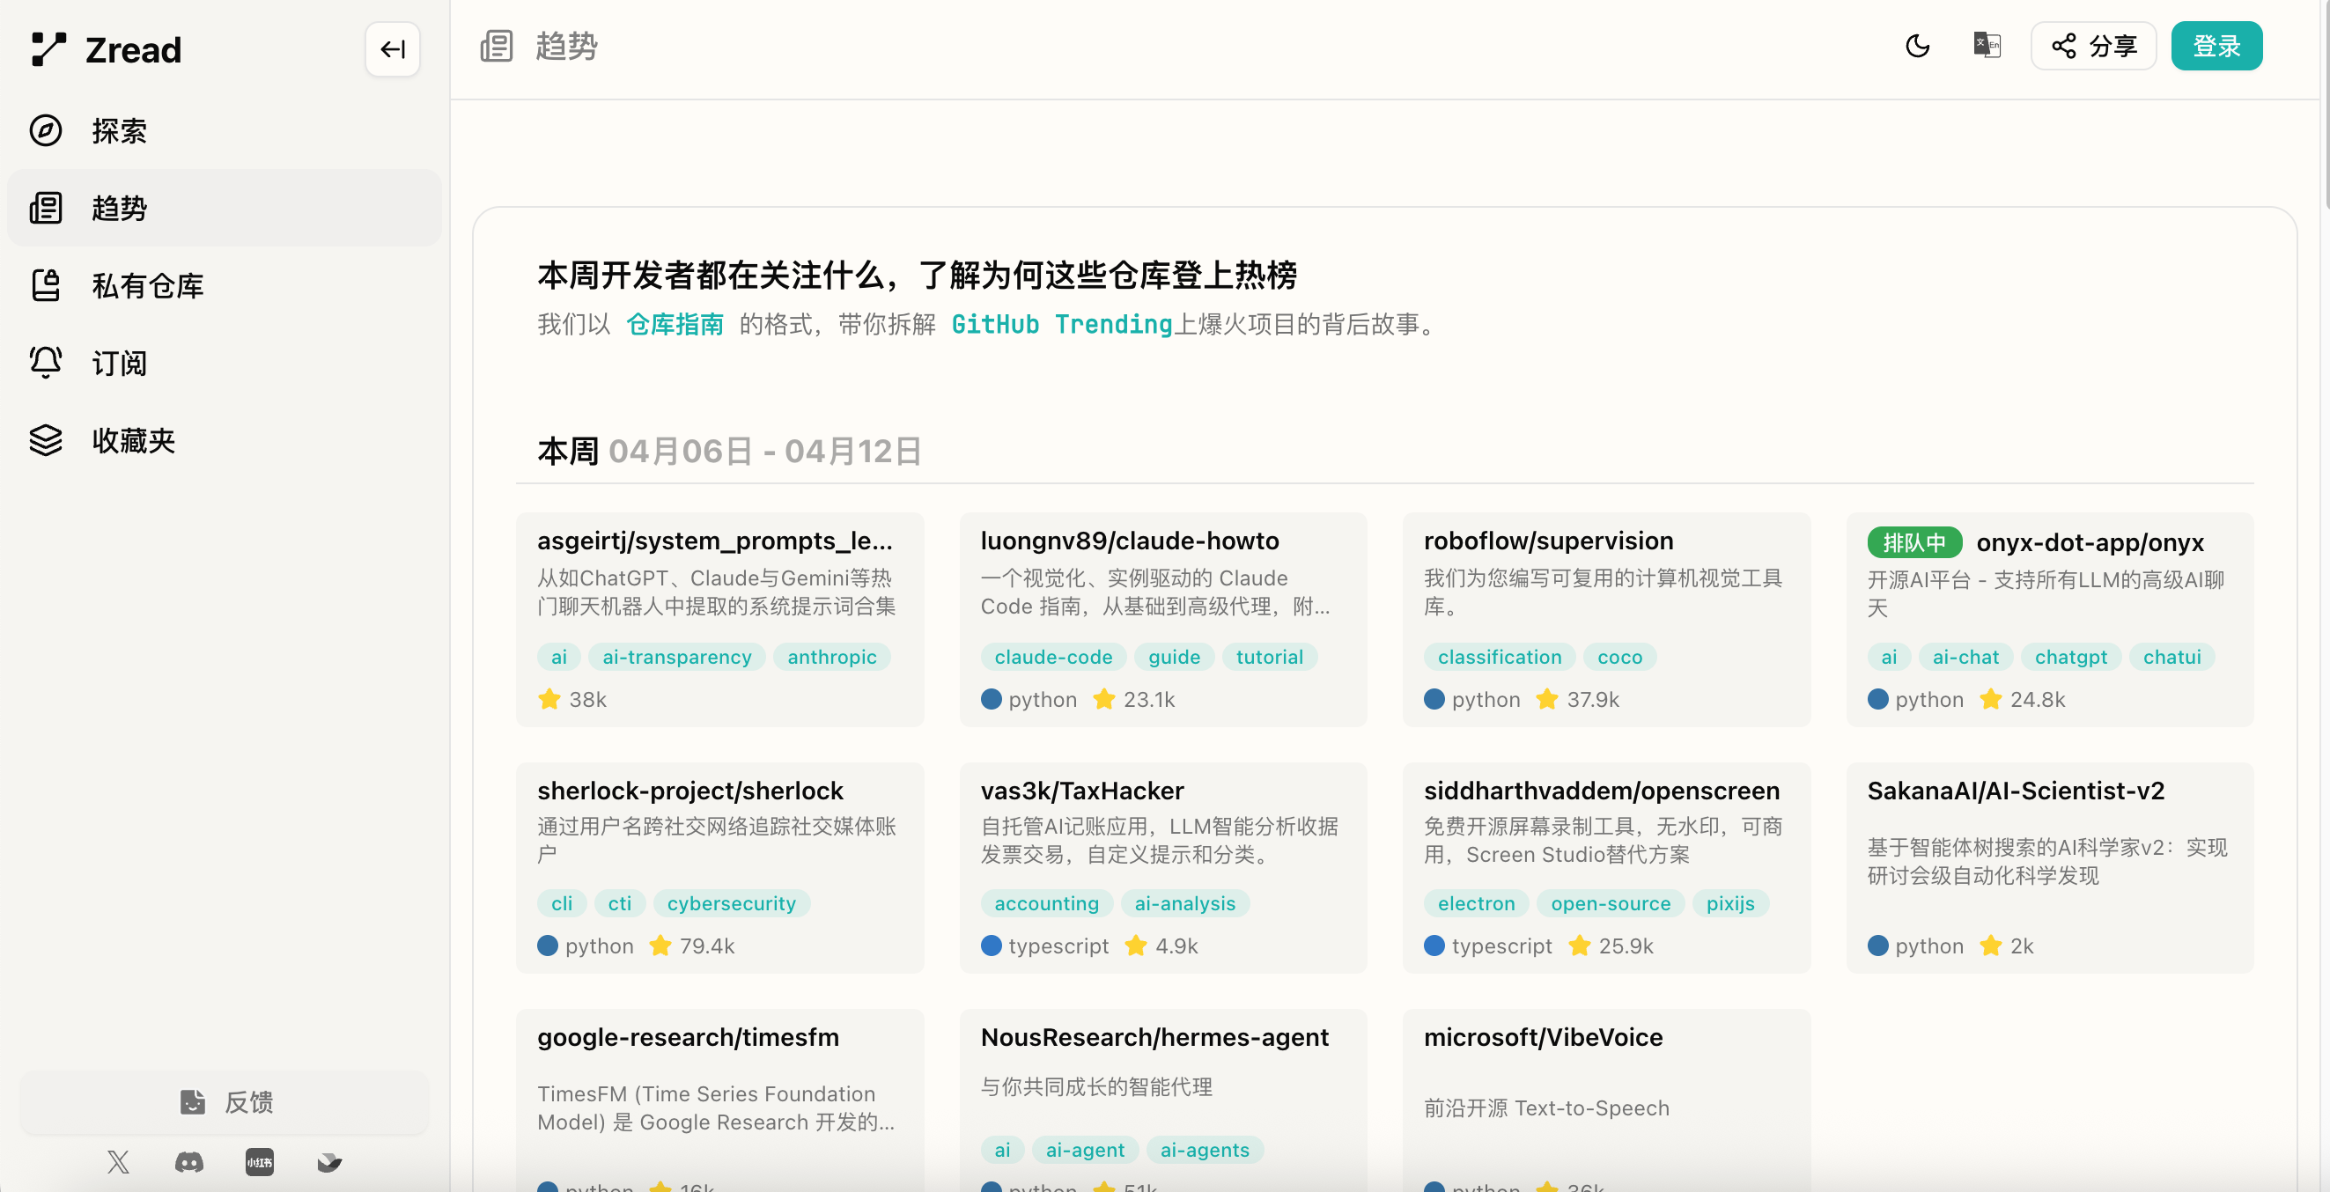Click the 仓库指南 link

click(x=675, y=324)
